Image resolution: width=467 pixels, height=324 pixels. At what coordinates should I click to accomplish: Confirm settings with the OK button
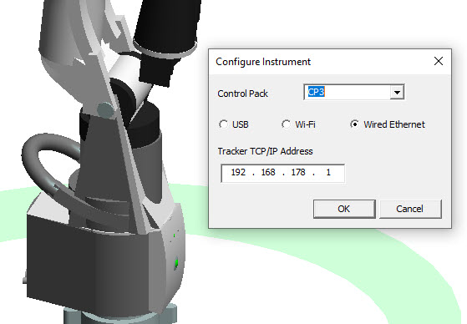(344, 209)
